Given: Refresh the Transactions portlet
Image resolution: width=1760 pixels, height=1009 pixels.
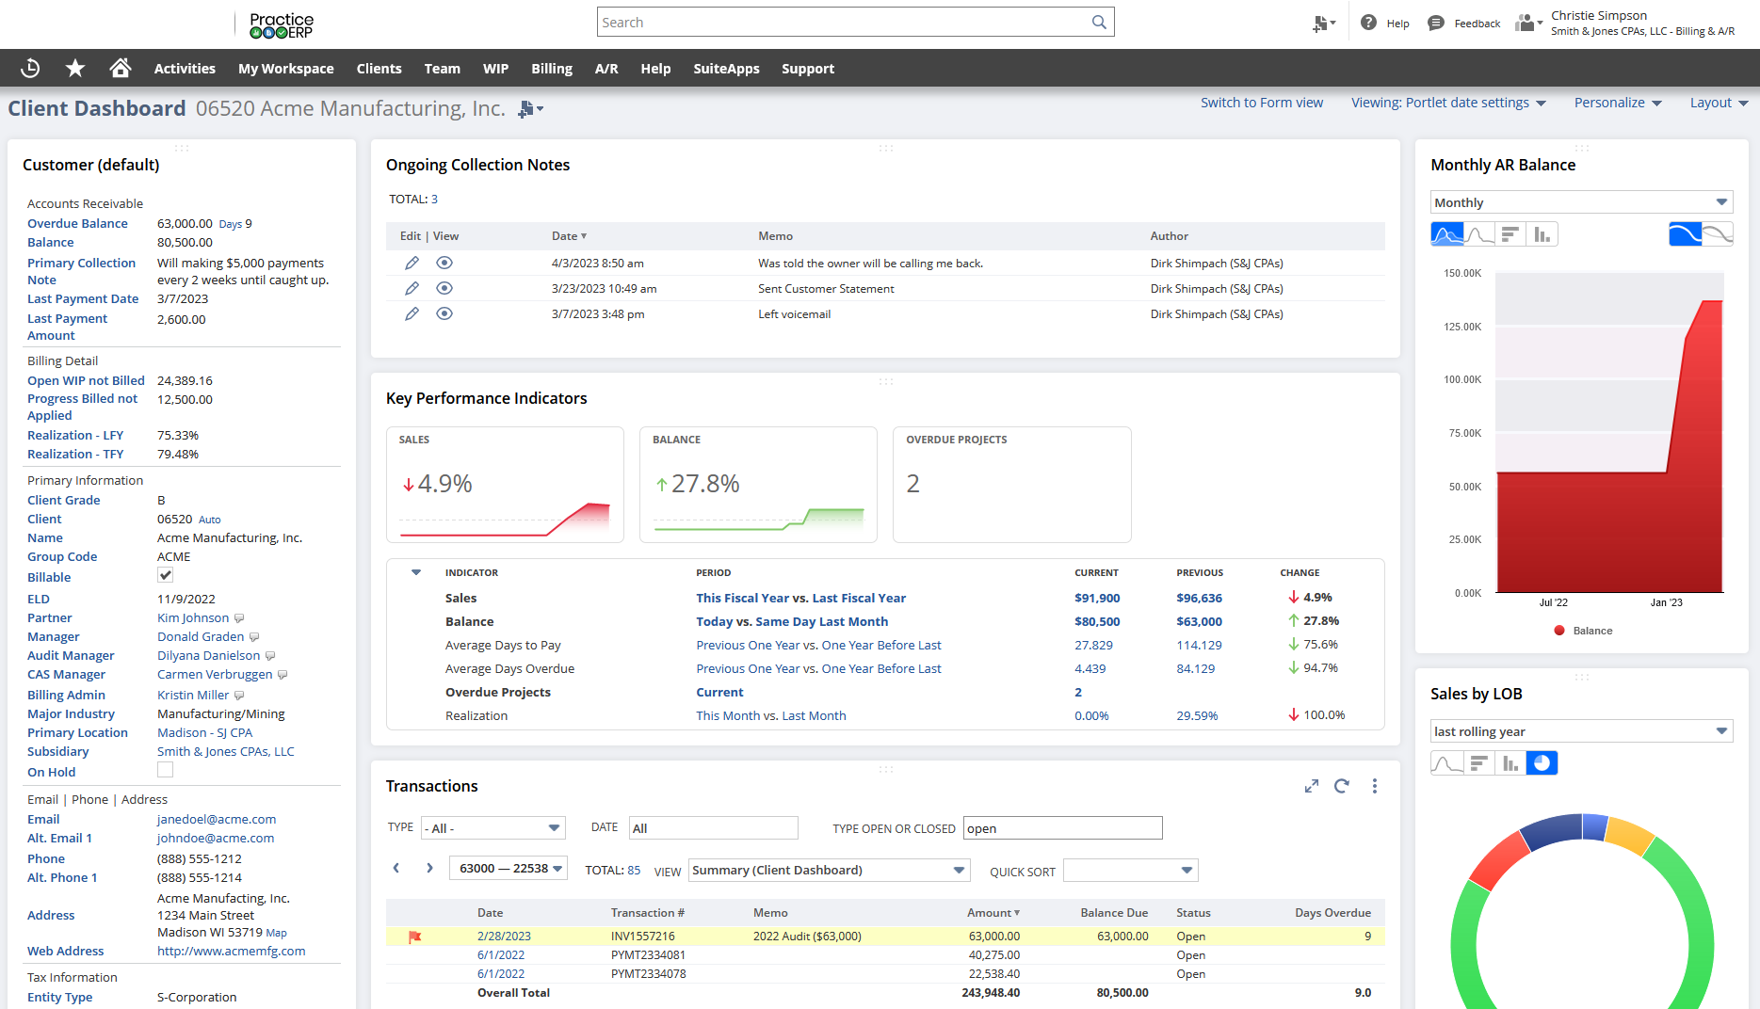Looking at the screenshot, I should point(1342,785).
